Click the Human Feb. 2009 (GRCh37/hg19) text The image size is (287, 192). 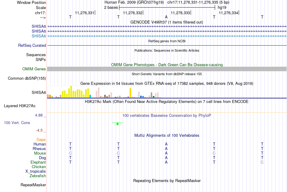(134, 2)
